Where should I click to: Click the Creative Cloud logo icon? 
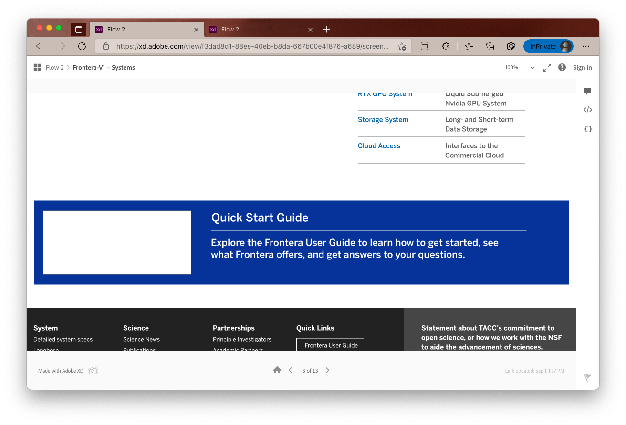click(93, 371)
